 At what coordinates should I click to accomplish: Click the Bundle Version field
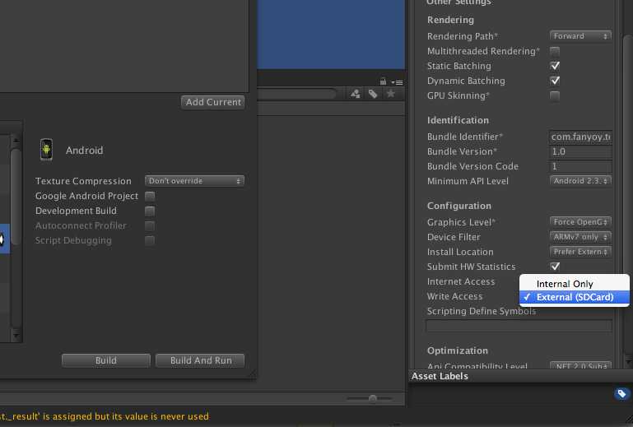[580, 151]
